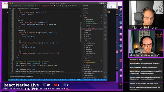Image resolution: width=164 pixels, height=92 pixels.
Task: Open the Explorer panel more actions ellipsis
Action: (101, 6)
